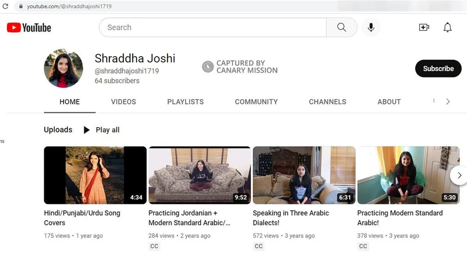
Task: Click the title 'Practicing Modern Standard Arabic!'
Action: pyautogui.click(x=400, y=218)
